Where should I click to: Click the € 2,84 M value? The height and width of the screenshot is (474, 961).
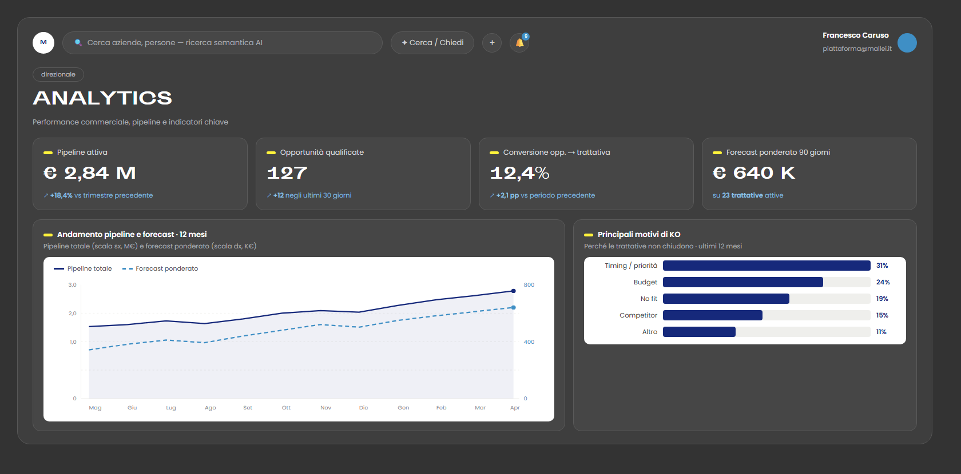[x=90, y=173]
